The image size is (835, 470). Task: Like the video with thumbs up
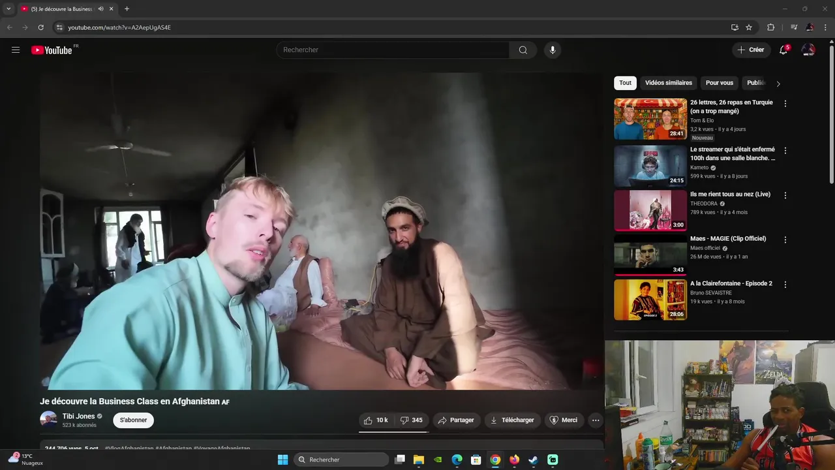(x=376, y=420)
